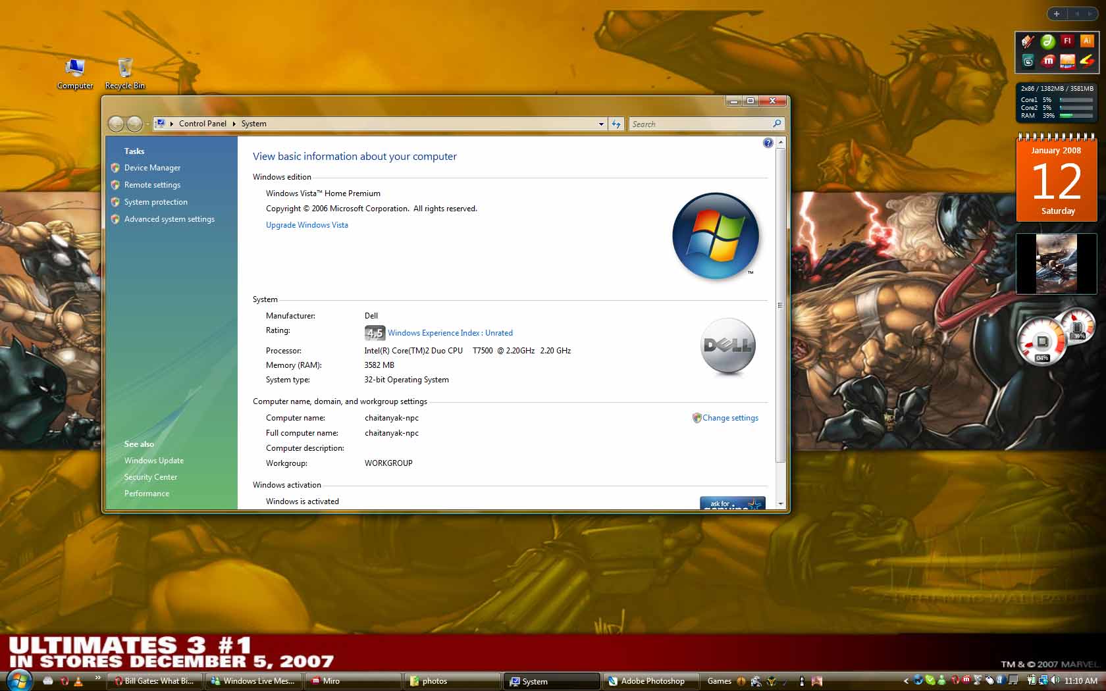Switch to the photos folder taskbar button
This screenshot has height=691, width=1106.
tap(453, 681)
